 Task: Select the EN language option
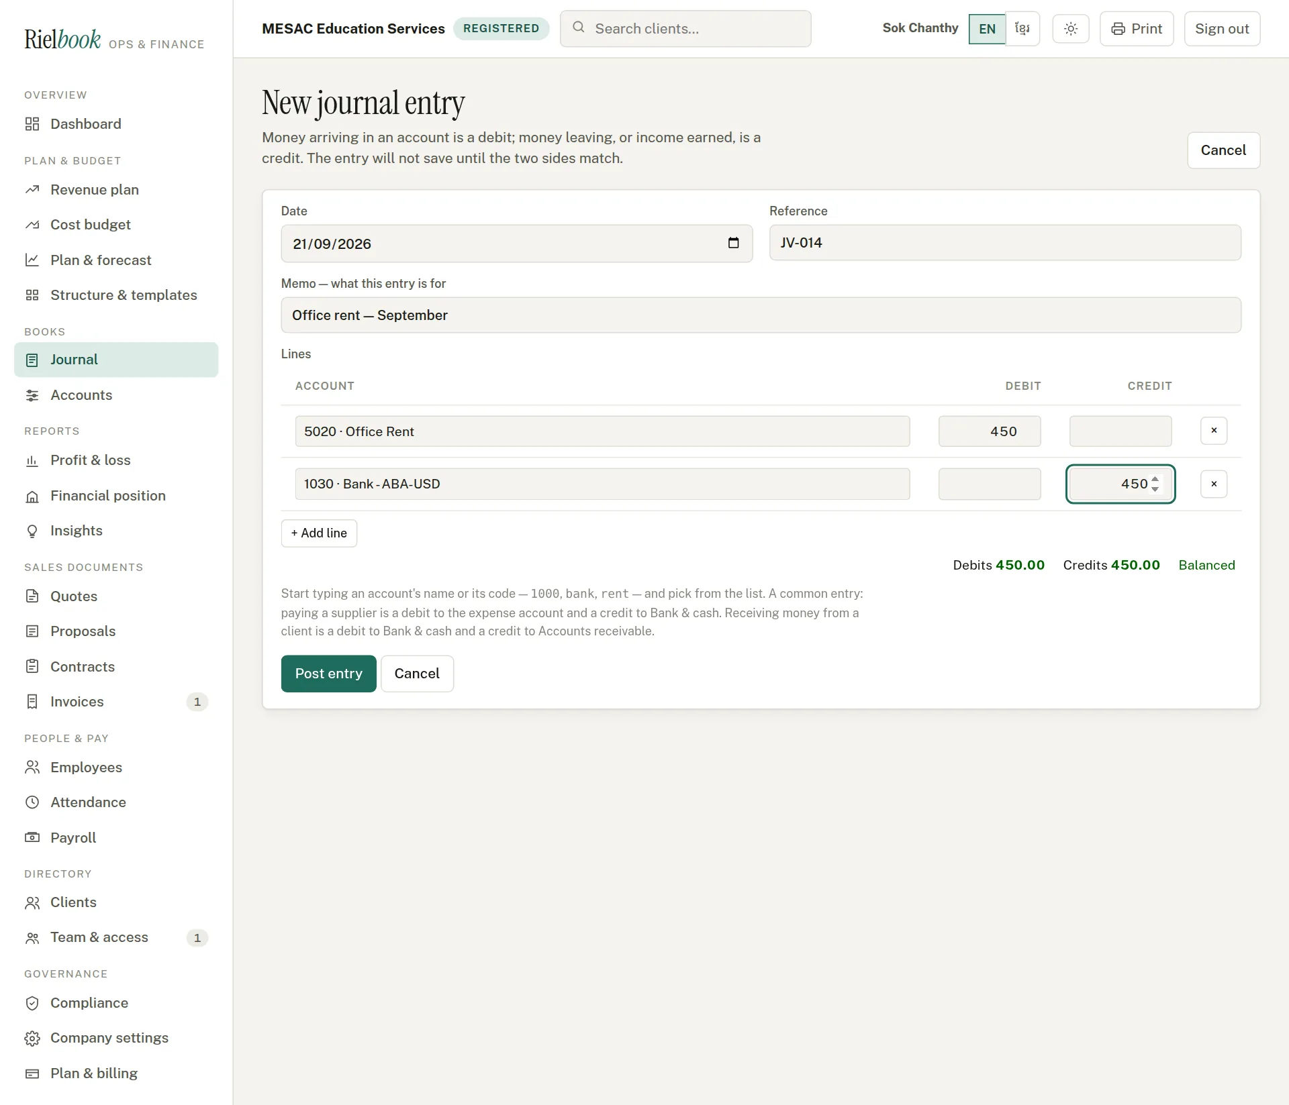(987, 29)
